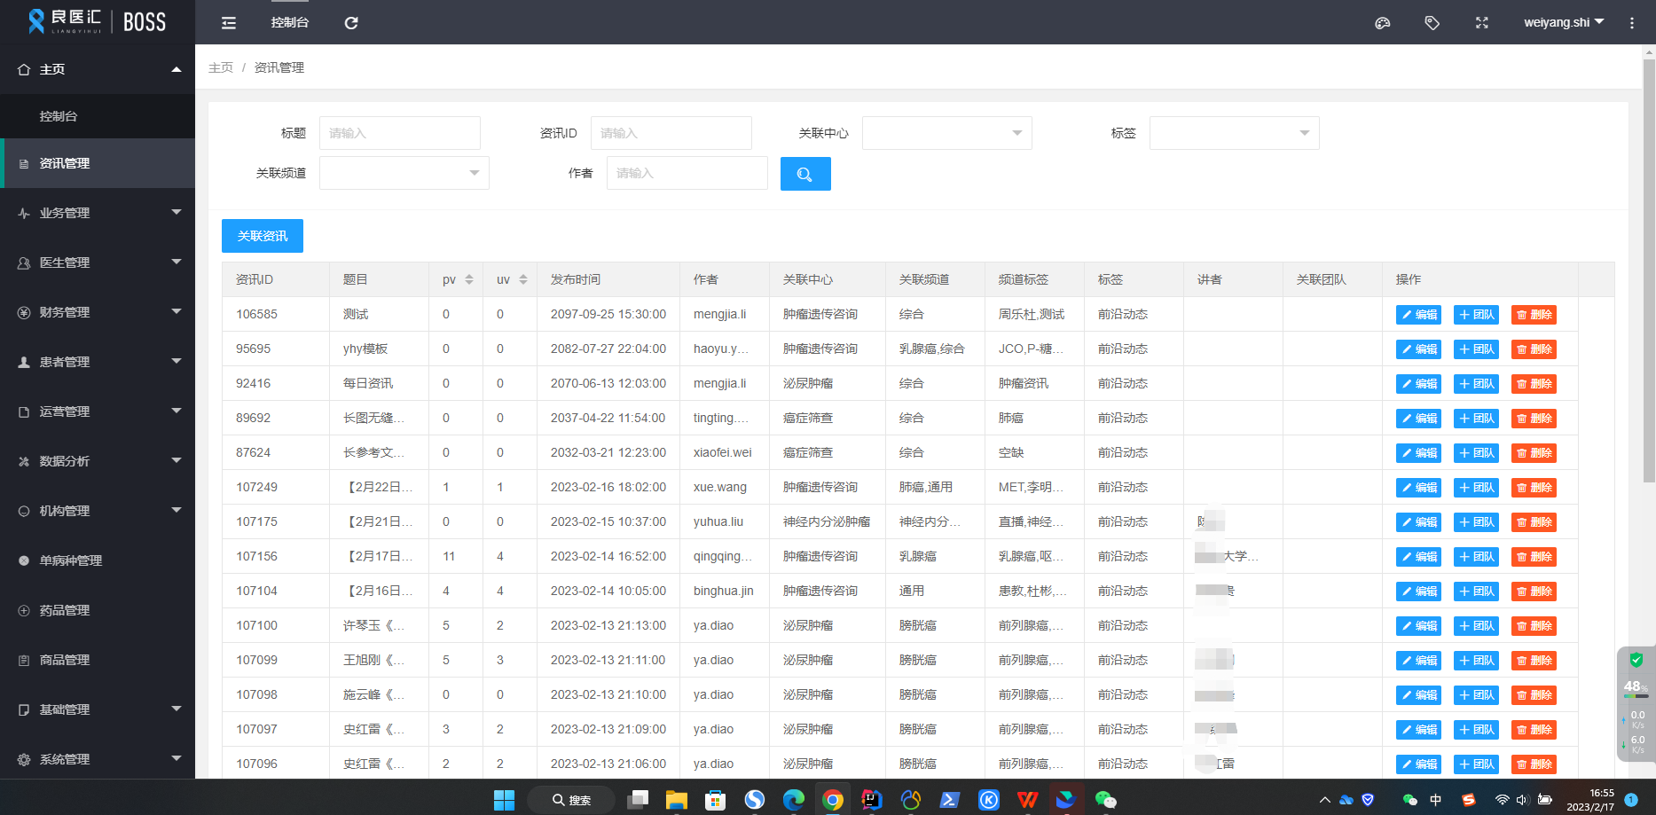Image resolution: width=1656 pixels, height=815 pixels.
Task: Open File Explorer from the taskbar
Action: [x=676, y=800]
